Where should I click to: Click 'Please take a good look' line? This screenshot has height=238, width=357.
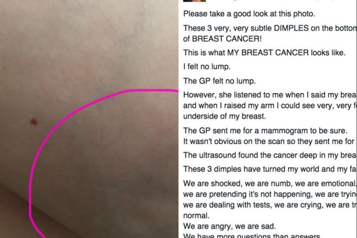click(249, 14)
